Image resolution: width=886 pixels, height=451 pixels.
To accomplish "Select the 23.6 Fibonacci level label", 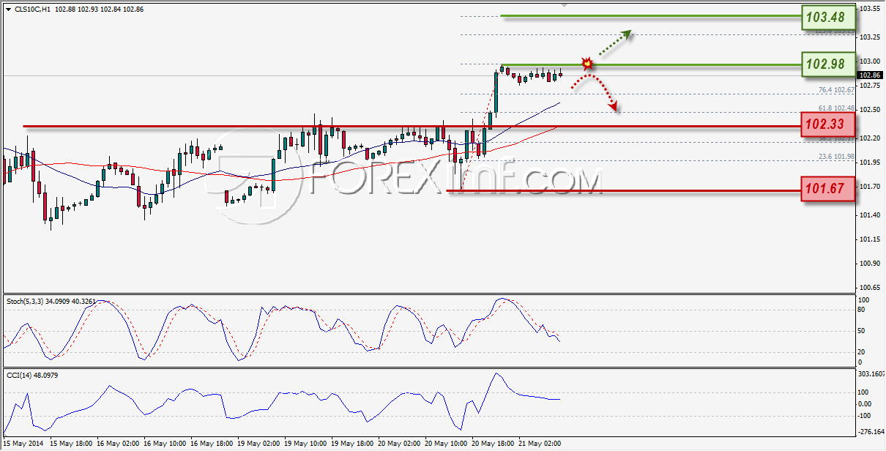I will [836, 157].
